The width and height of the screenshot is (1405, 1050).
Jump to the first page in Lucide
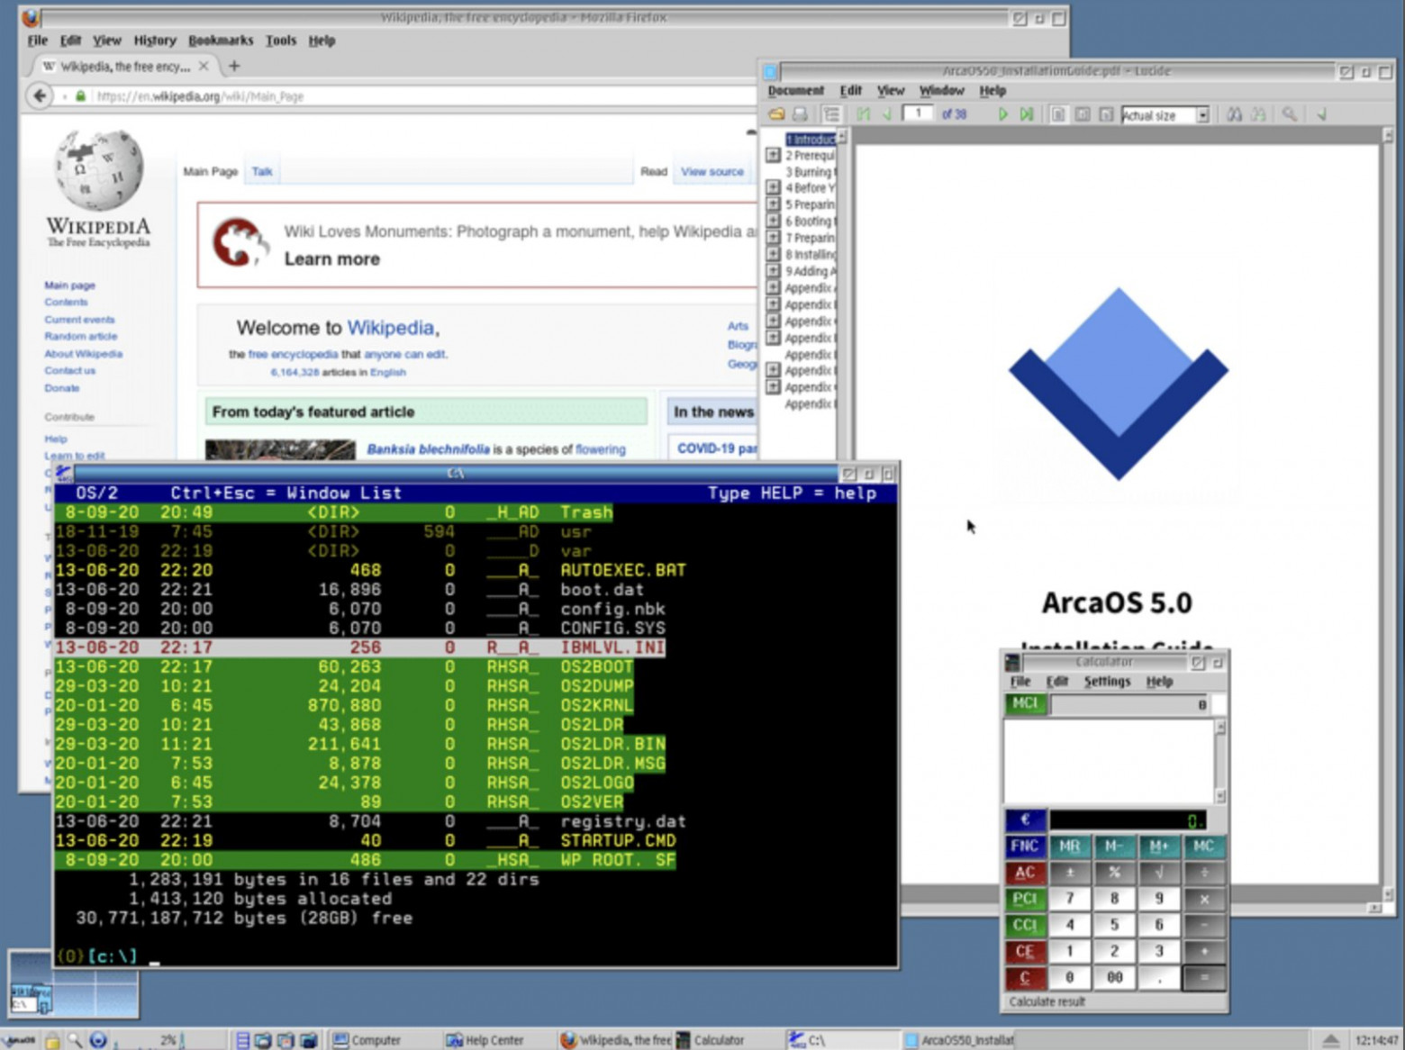(x=864, y=114)
